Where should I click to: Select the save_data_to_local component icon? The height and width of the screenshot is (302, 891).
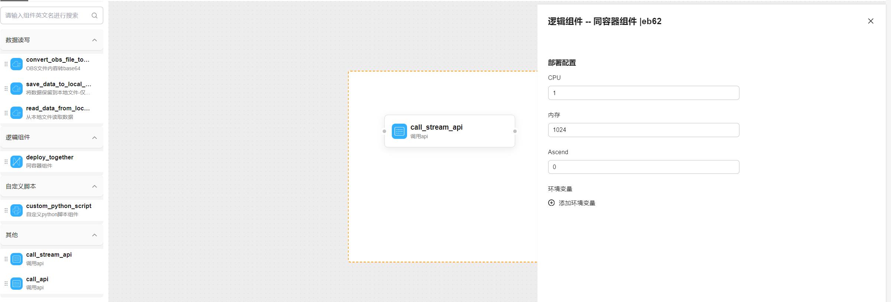coord(16,88)
